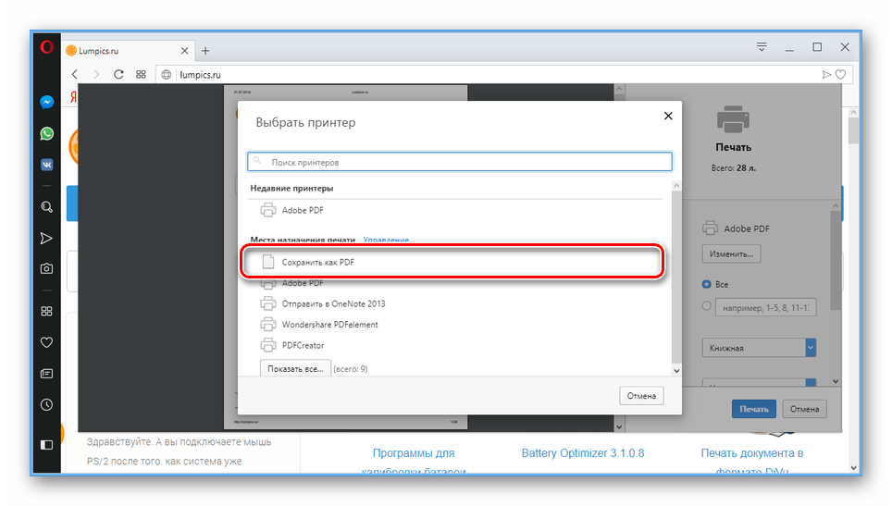The height and width of the screenshot is (506, 892).
Task: Add page to bookmarks heart icon
Action: 841,75
